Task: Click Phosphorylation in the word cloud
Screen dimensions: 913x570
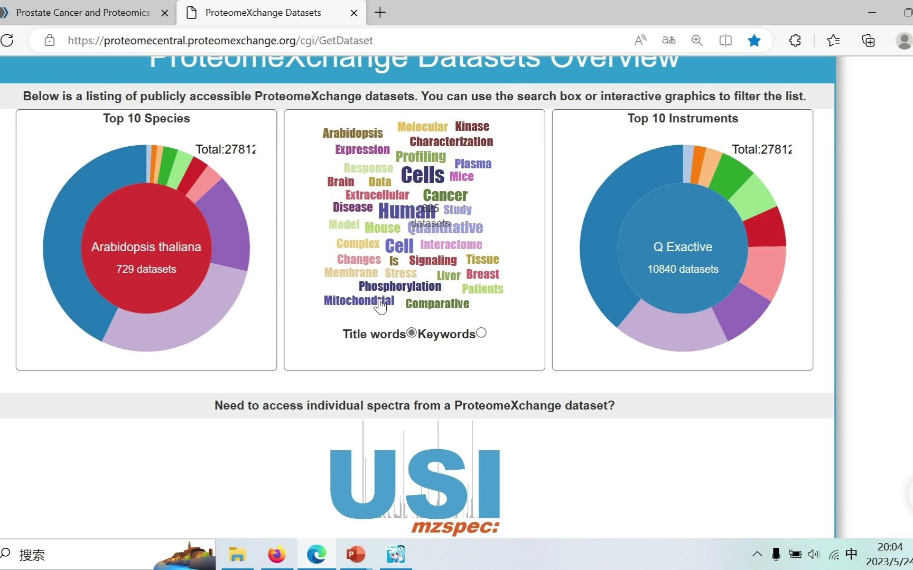Action: coord(400,286)
